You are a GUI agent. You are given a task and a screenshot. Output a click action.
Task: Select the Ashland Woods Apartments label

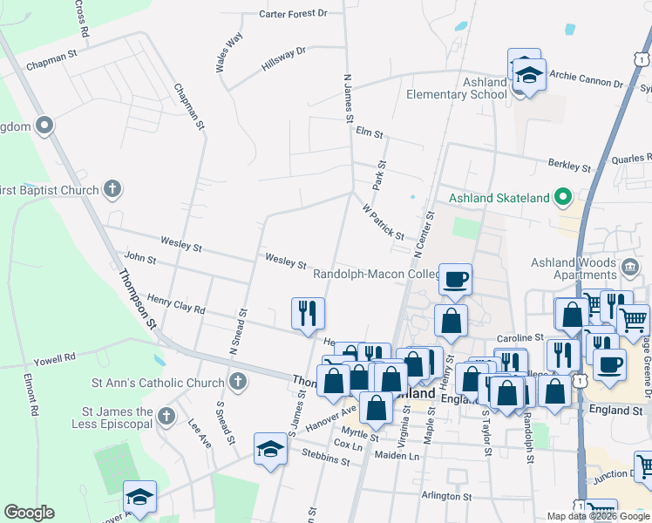click(574, 268)
